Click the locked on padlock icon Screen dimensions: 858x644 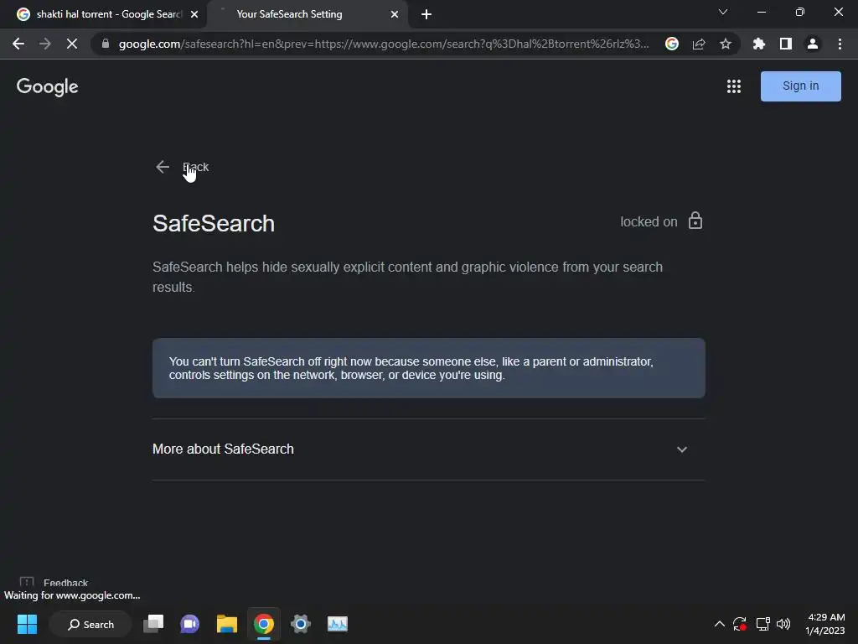[x=695, y=221]
